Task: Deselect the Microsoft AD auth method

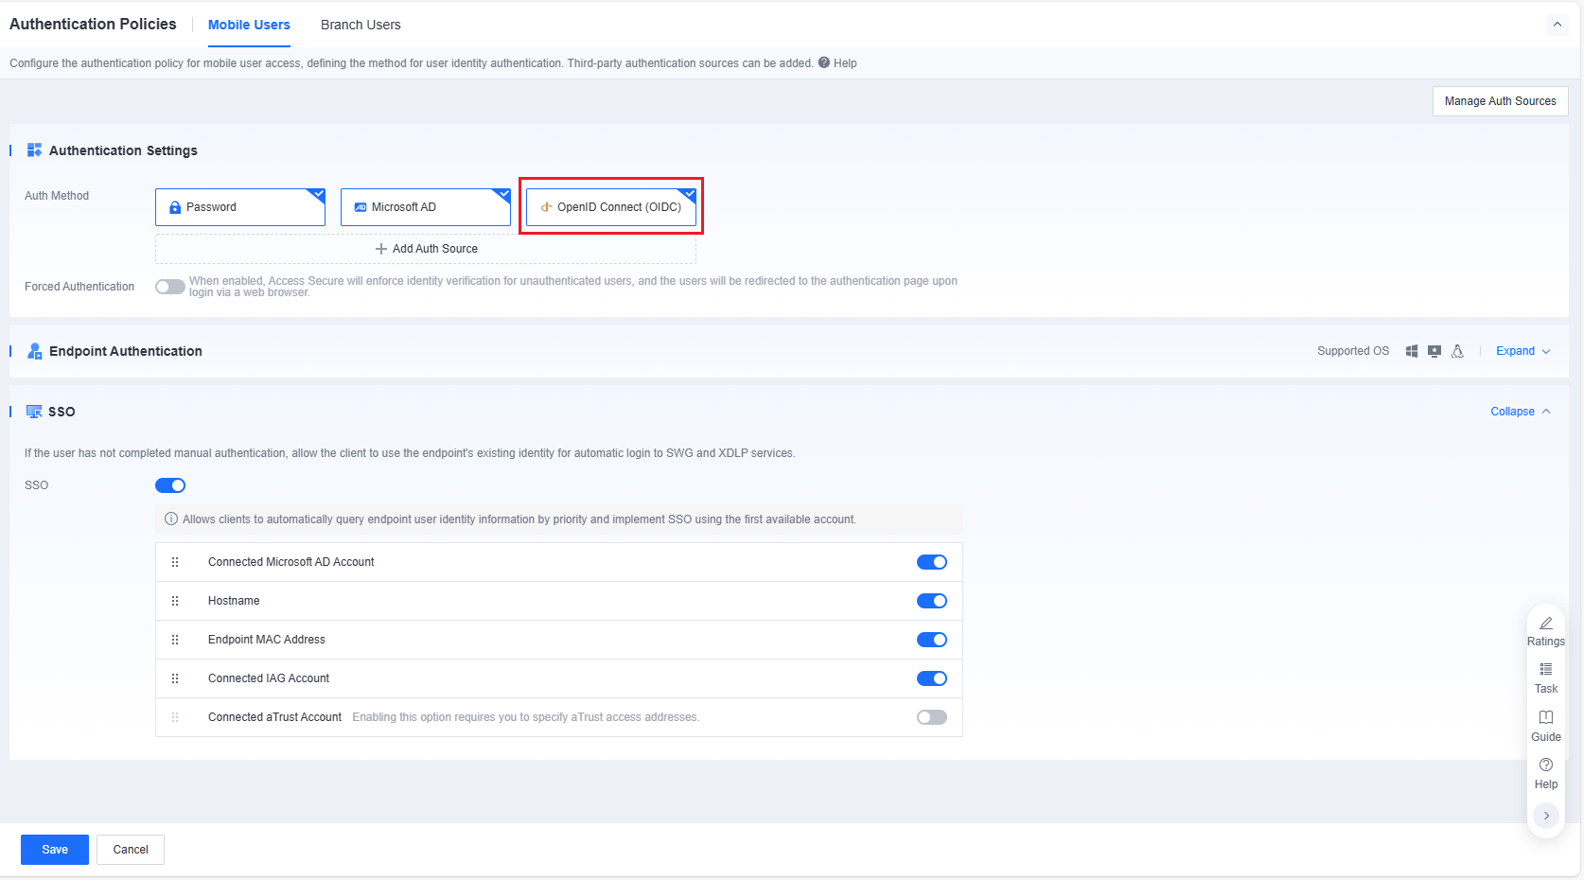Action: pyautogui.click(x=426, y=207)
